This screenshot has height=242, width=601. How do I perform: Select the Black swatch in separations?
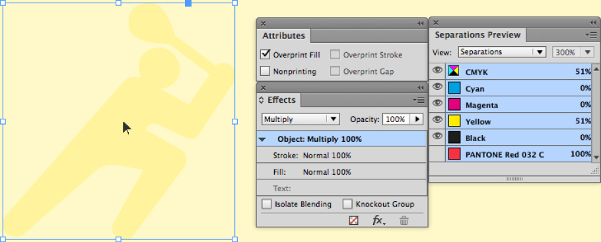pyautogui.click(x=454, y=137)
